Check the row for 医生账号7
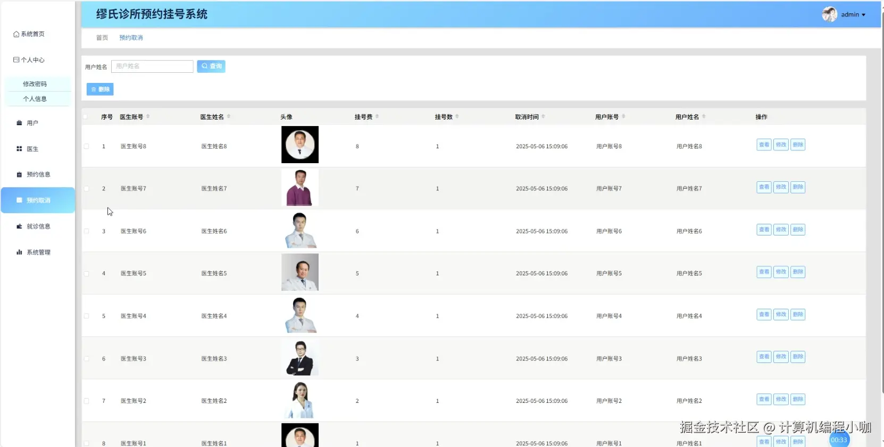This screenshot has width=884, height=447. pos(86,189)
